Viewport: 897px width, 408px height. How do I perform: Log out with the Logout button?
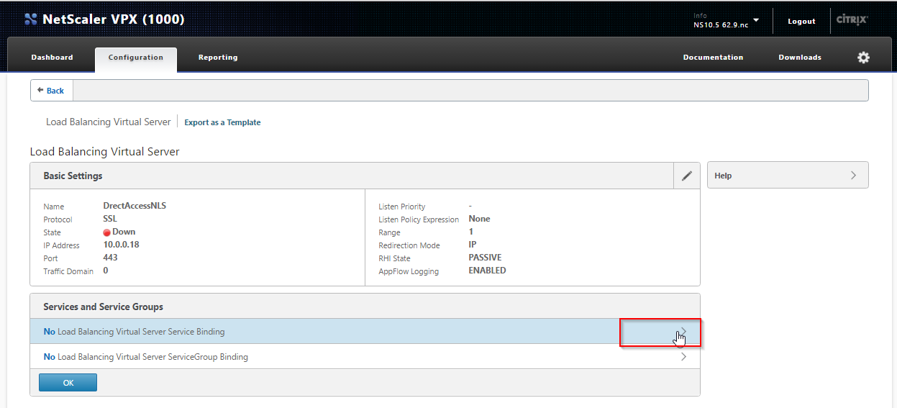[801, 22]
